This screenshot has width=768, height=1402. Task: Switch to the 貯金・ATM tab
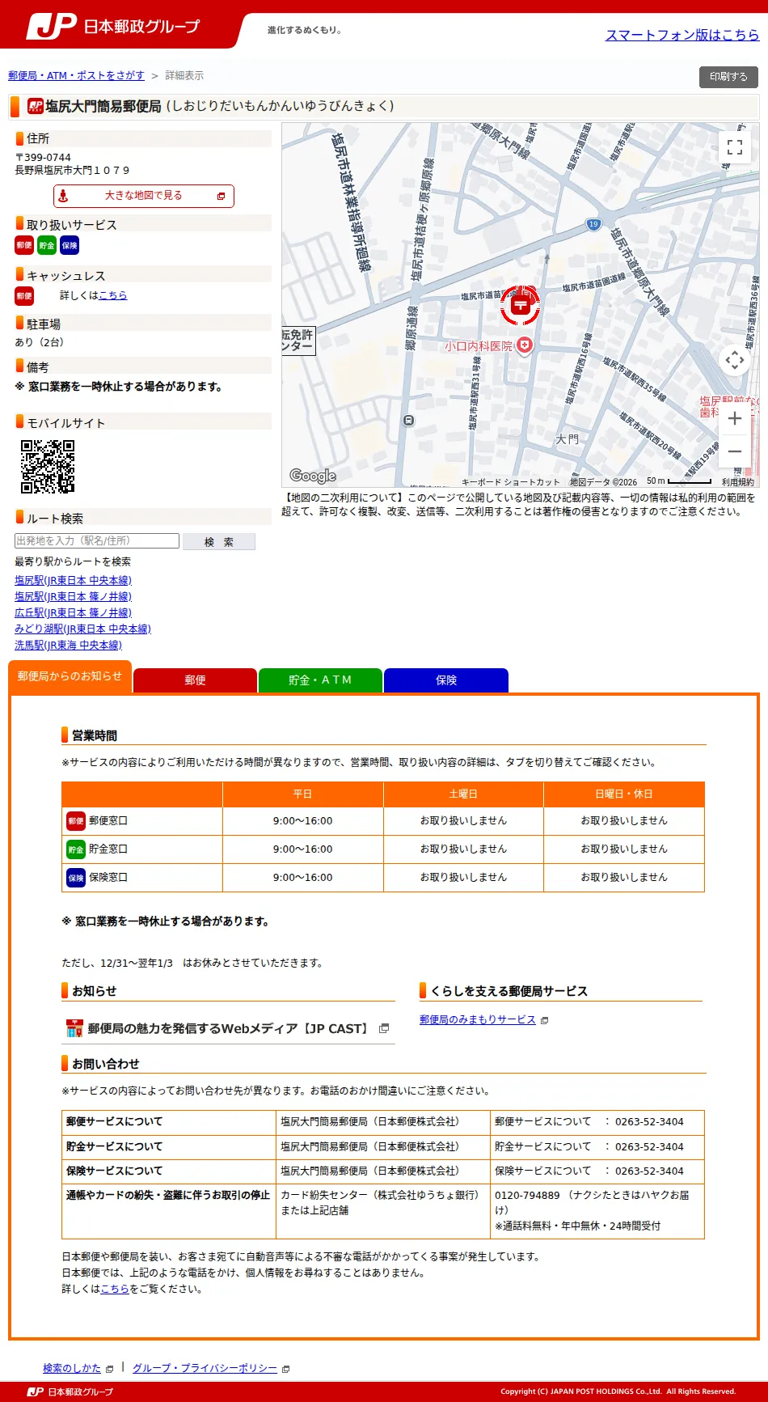click(x=320, y=680)
